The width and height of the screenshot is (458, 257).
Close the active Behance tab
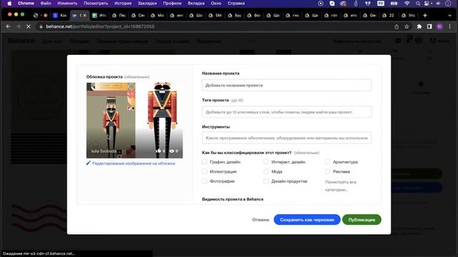(84, 16)
